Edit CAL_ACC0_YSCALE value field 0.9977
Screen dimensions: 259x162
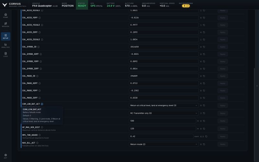164,25
